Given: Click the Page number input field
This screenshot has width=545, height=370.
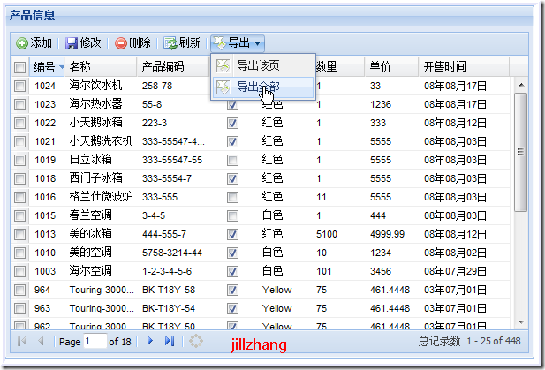Looking at the screenshot, I should [x=95, y=342].
